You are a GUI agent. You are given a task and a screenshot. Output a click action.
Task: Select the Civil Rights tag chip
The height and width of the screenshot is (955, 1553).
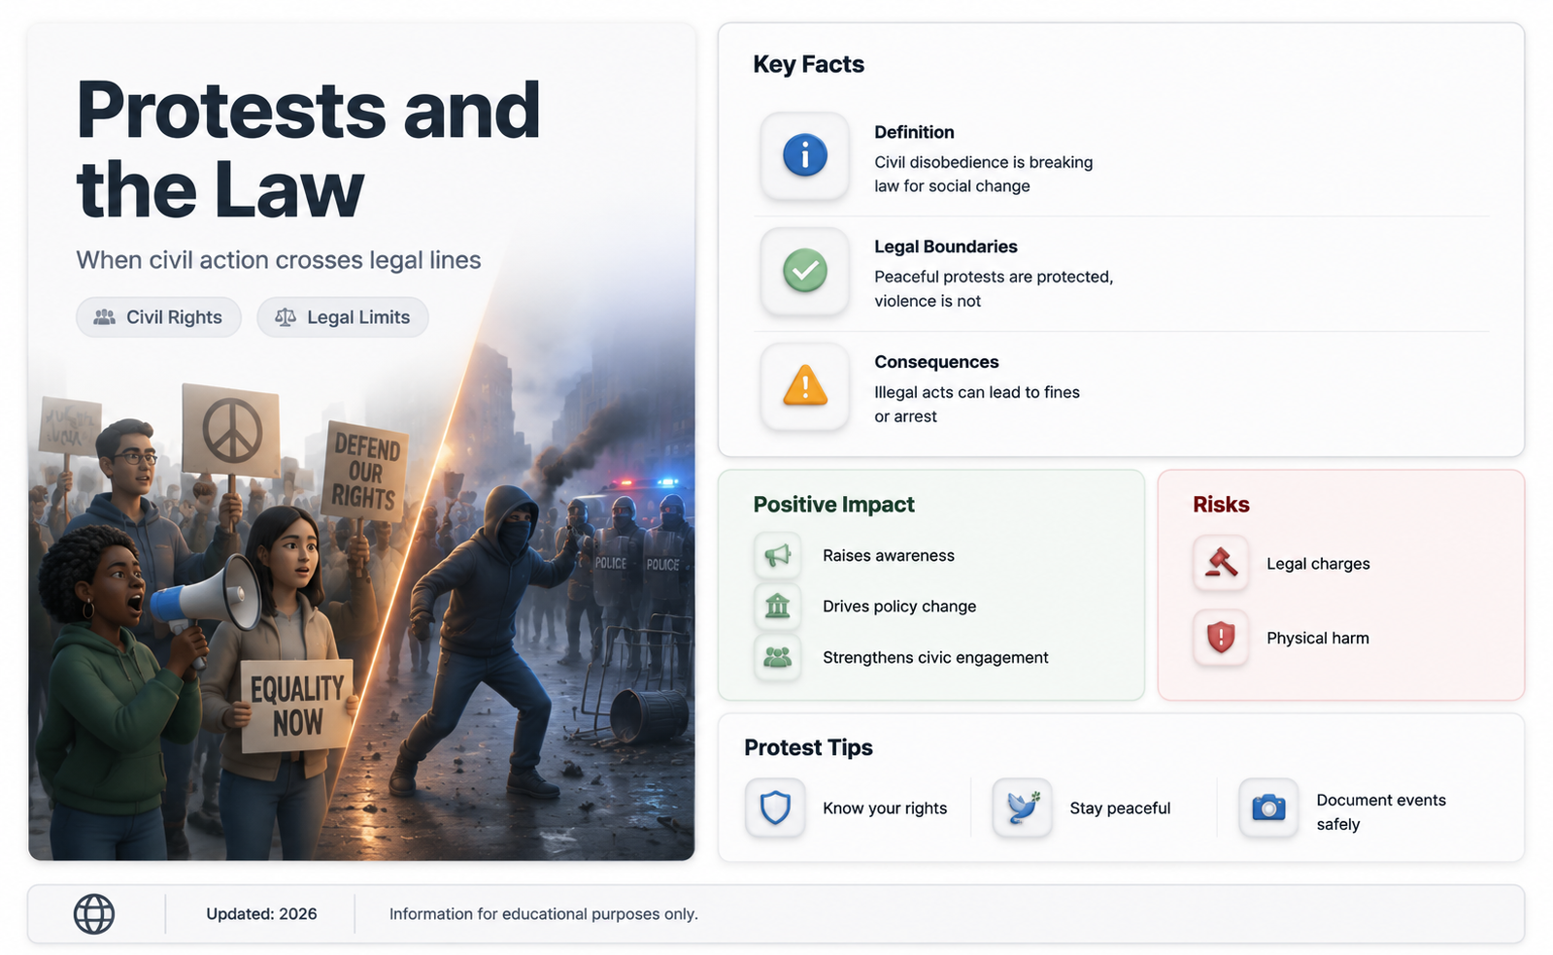pyautogui.click(x=158, y=317)
